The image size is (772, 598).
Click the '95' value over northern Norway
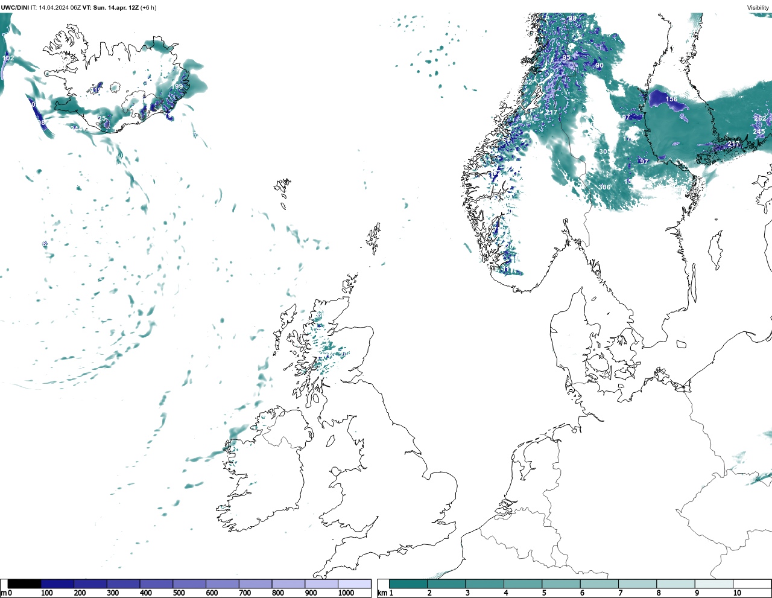(566, 57)
